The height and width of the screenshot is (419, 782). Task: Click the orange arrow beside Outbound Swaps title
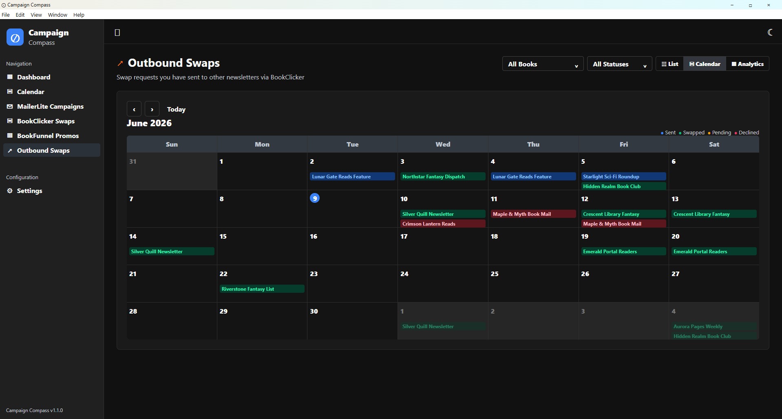coord(120,64)
